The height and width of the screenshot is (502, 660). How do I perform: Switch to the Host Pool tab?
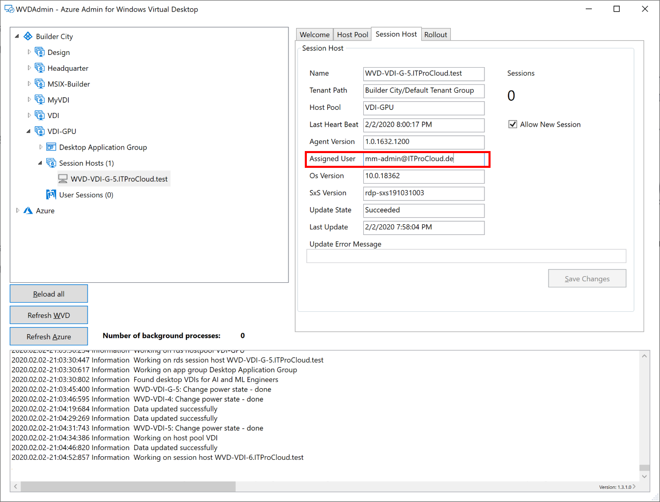352,35
